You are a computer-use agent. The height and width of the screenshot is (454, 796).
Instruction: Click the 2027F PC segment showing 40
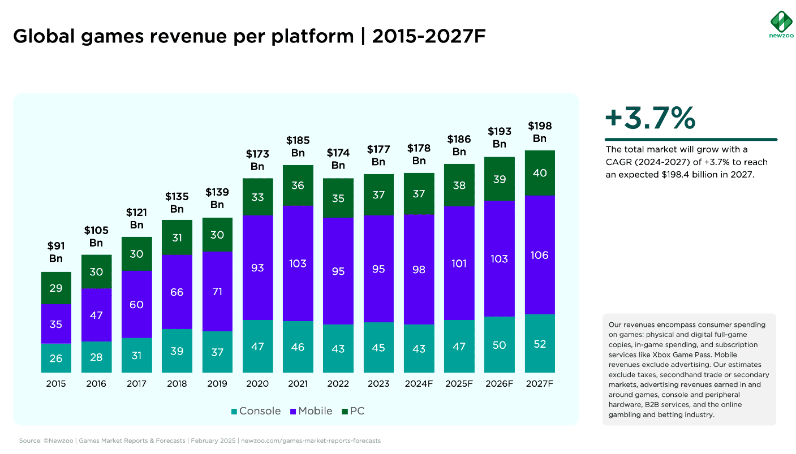[540, 173]
